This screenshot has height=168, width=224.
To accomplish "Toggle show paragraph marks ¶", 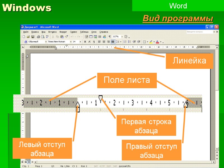I will pyautogui.click(x=109, y=37).
